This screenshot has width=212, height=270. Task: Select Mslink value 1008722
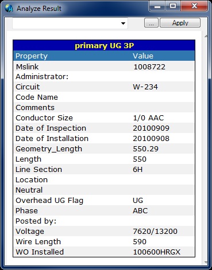tap(149, 66)
